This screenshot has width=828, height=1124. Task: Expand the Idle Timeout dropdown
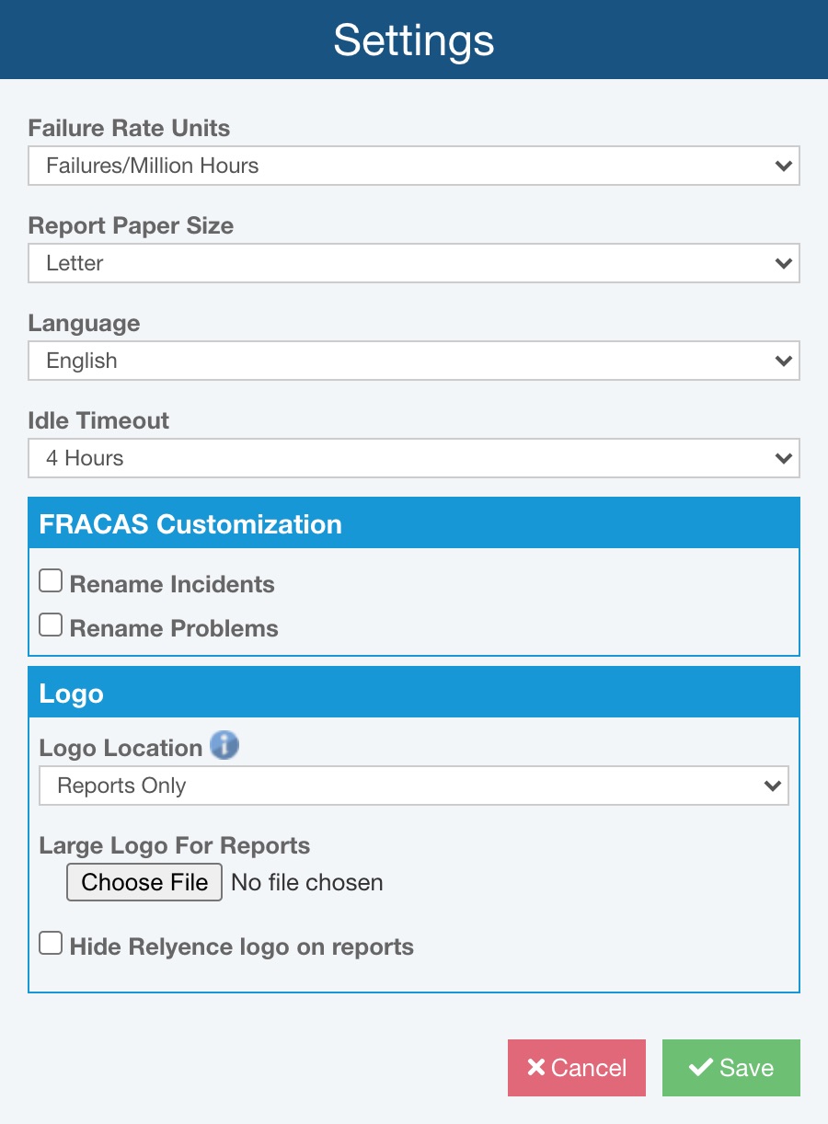tap(413, 459)
